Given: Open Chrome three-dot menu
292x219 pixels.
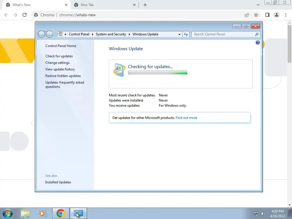Looking at the screenshot, I should click(286, 15).
